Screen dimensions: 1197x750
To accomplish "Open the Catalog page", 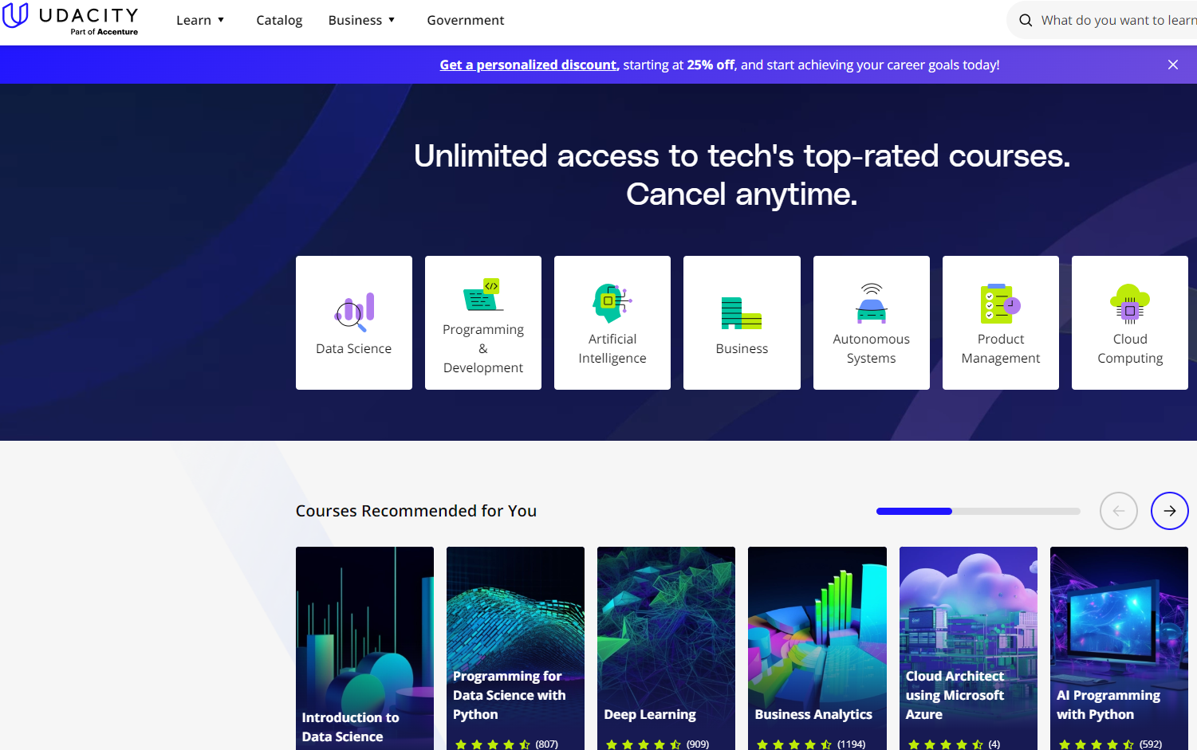I will (x=279, y=20).
